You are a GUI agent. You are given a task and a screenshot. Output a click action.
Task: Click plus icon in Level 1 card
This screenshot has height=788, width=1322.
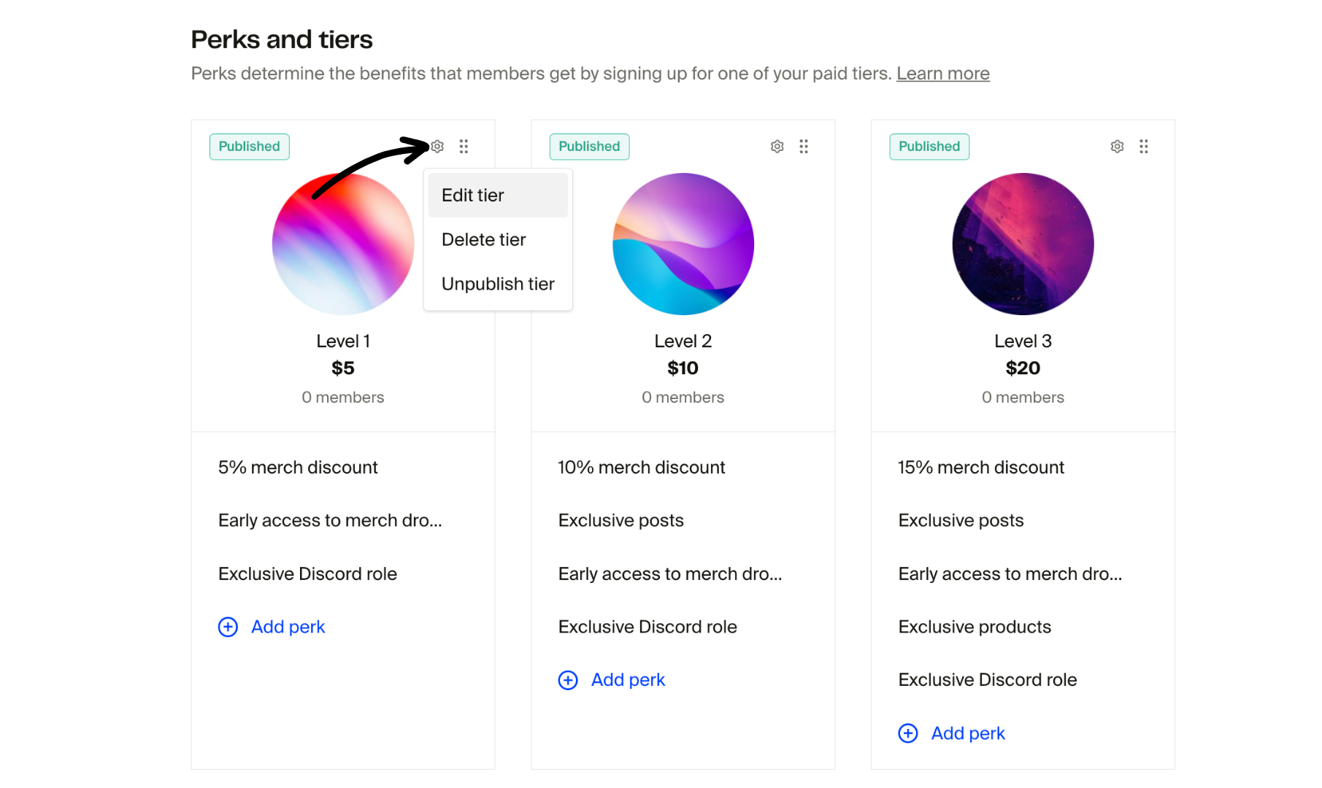[228, 627]
